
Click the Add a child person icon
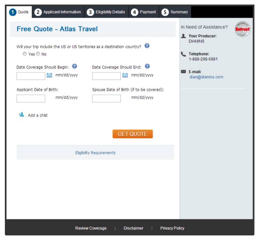pos(21,114)
